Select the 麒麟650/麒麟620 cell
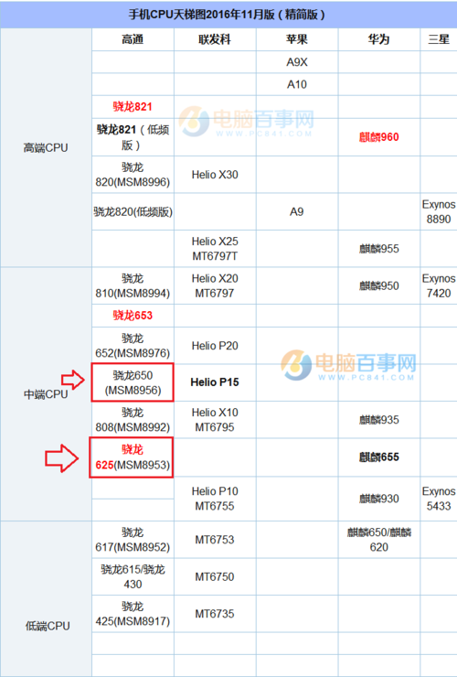The width and height of the screenshot is (457, 677). click(379, 540)
